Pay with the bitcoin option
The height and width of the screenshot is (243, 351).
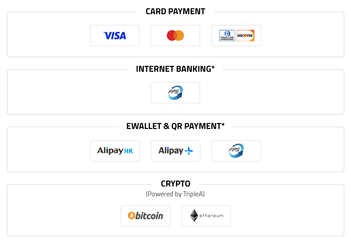pyautogui.click(x=145, y=216)
